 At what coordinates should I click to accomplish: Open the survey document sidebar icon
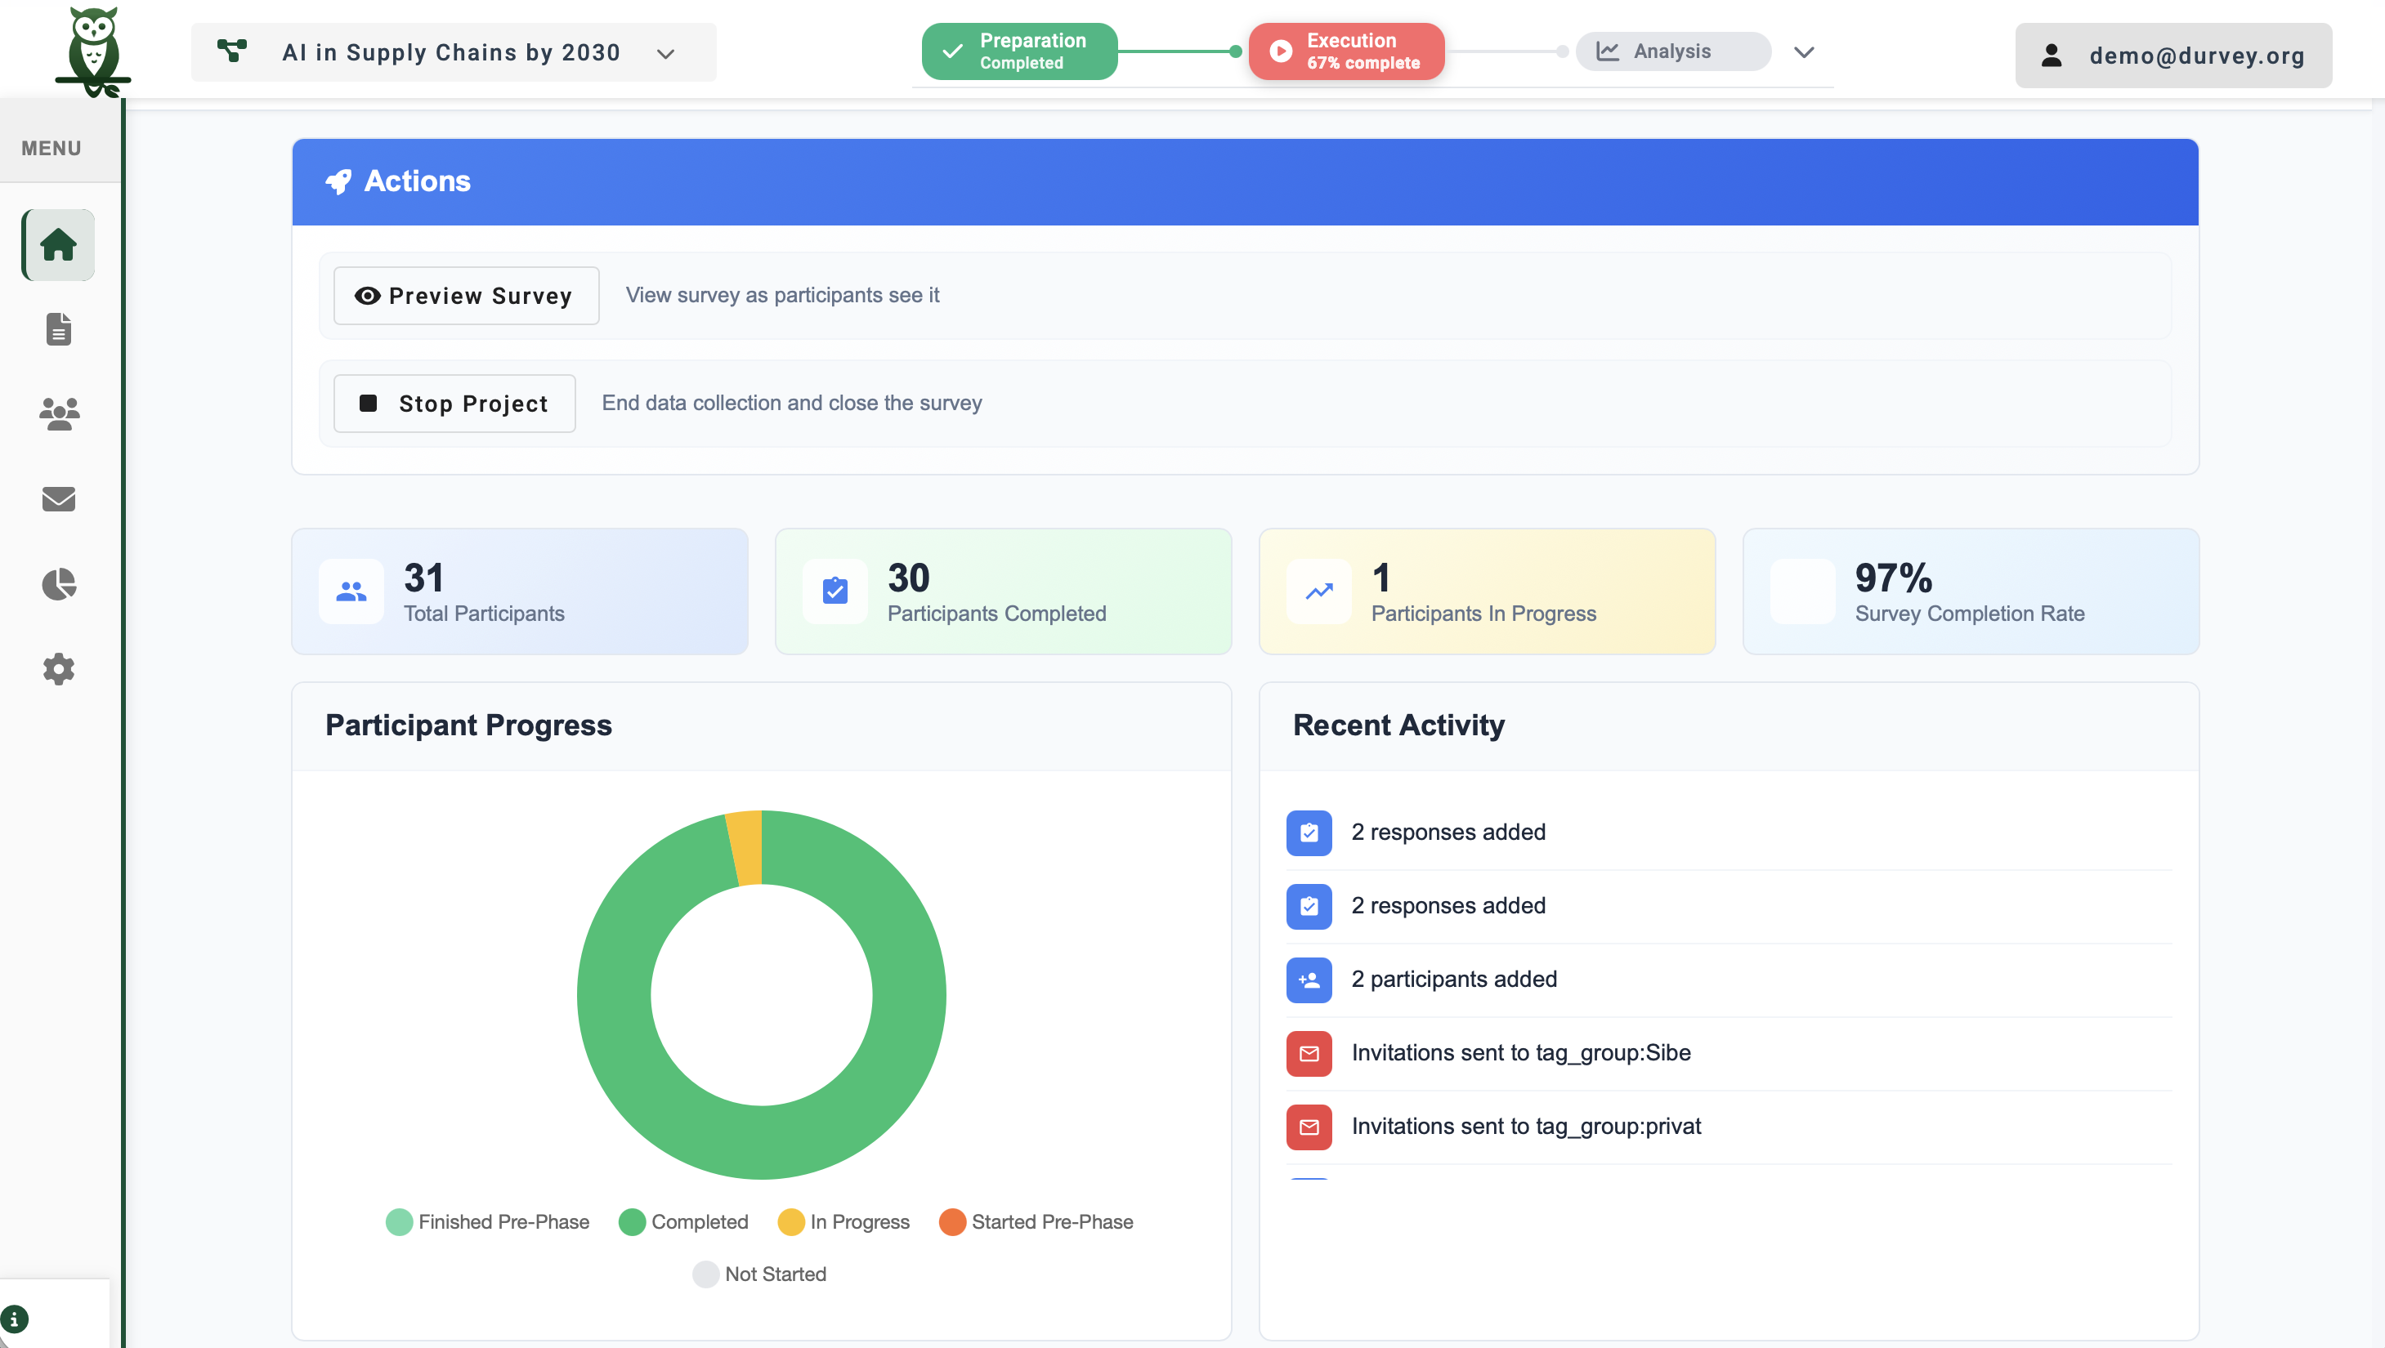pyautogui.click(x=58, y=328)
